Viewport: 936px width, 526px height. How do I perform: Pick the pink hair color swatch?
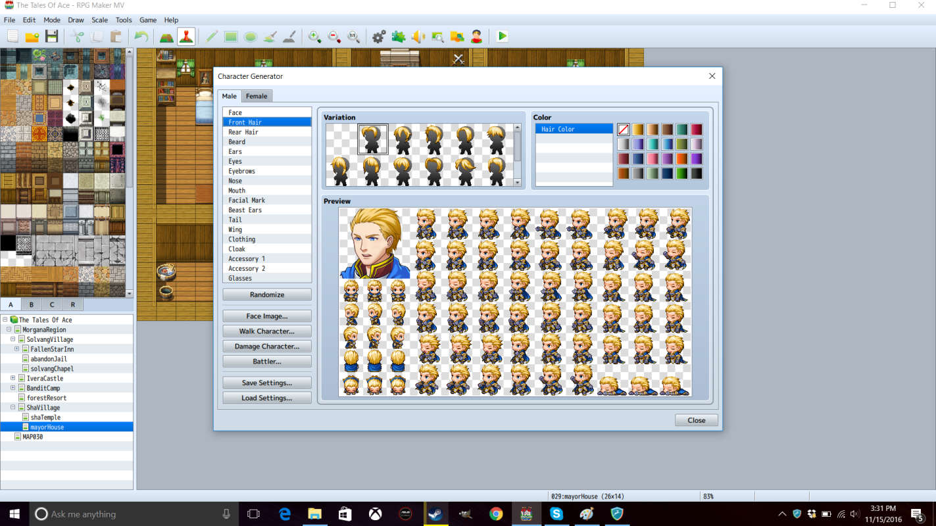[x=653, y=158]
